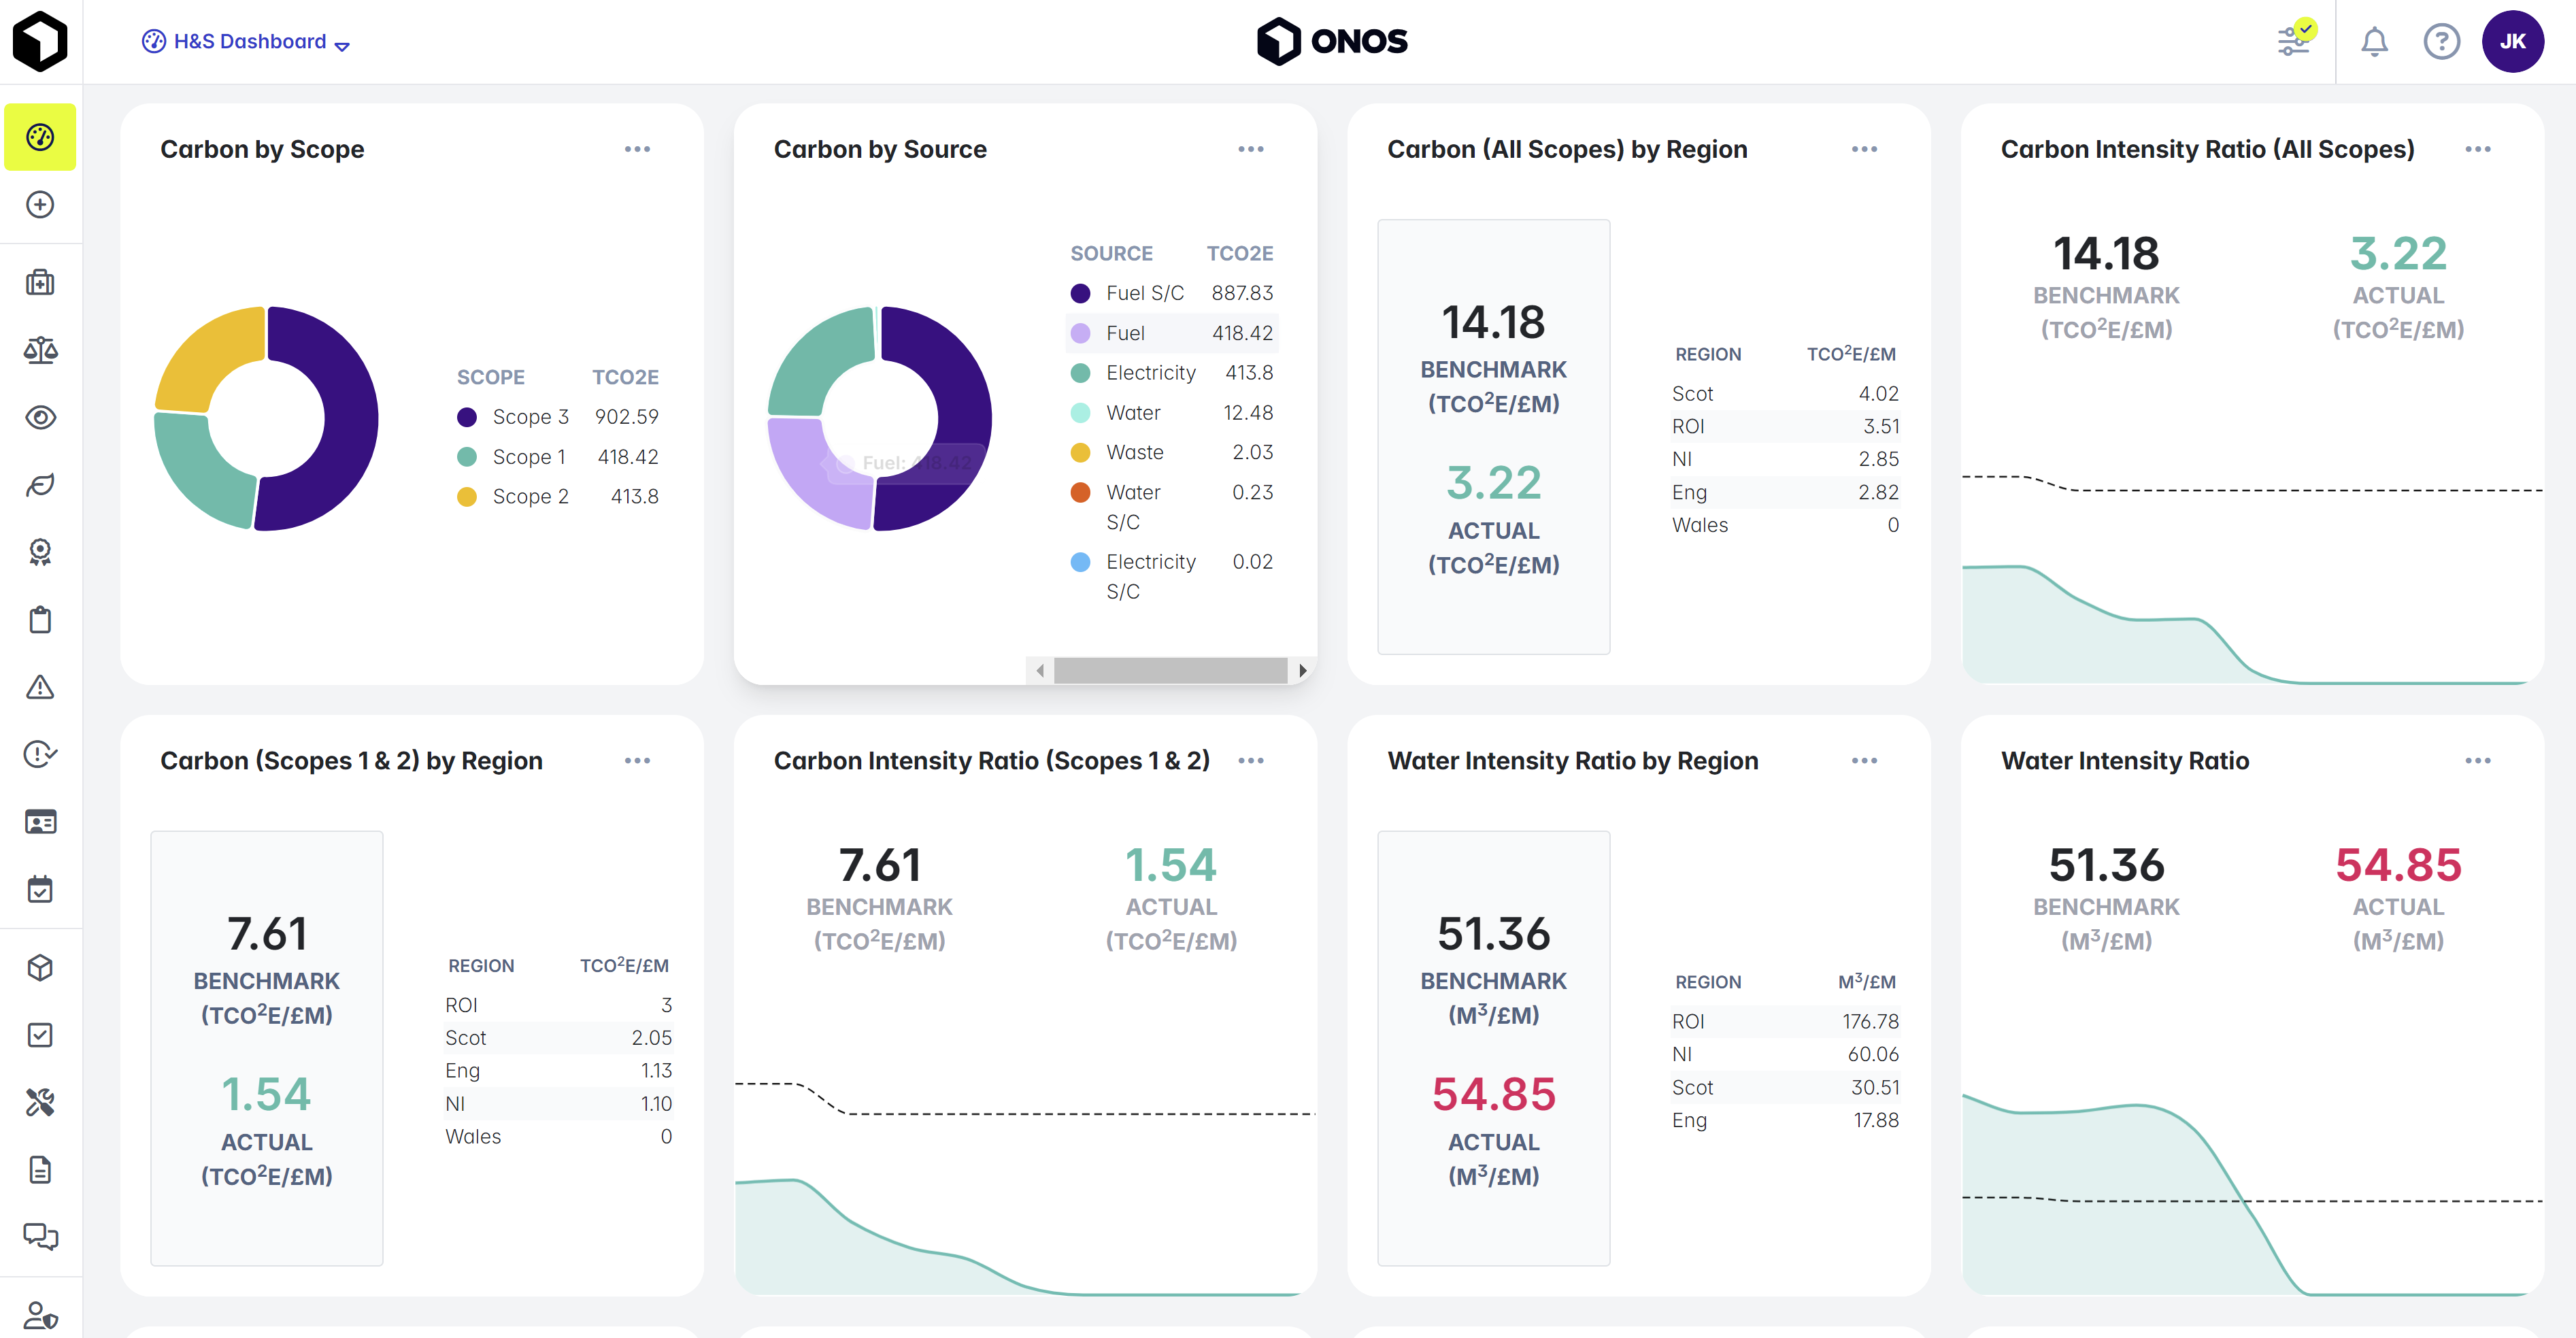Click horizontal scrollbar thumb in Carbon by Source
Image resolution: width=2576 pixels, height=1338 pixels.
click(1170, 670)
